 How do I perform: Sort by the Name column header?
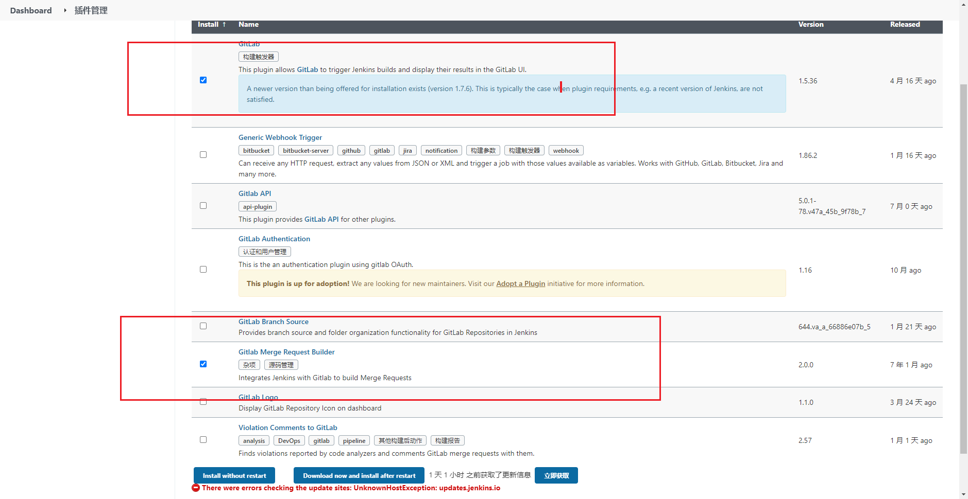click(248, 24)
